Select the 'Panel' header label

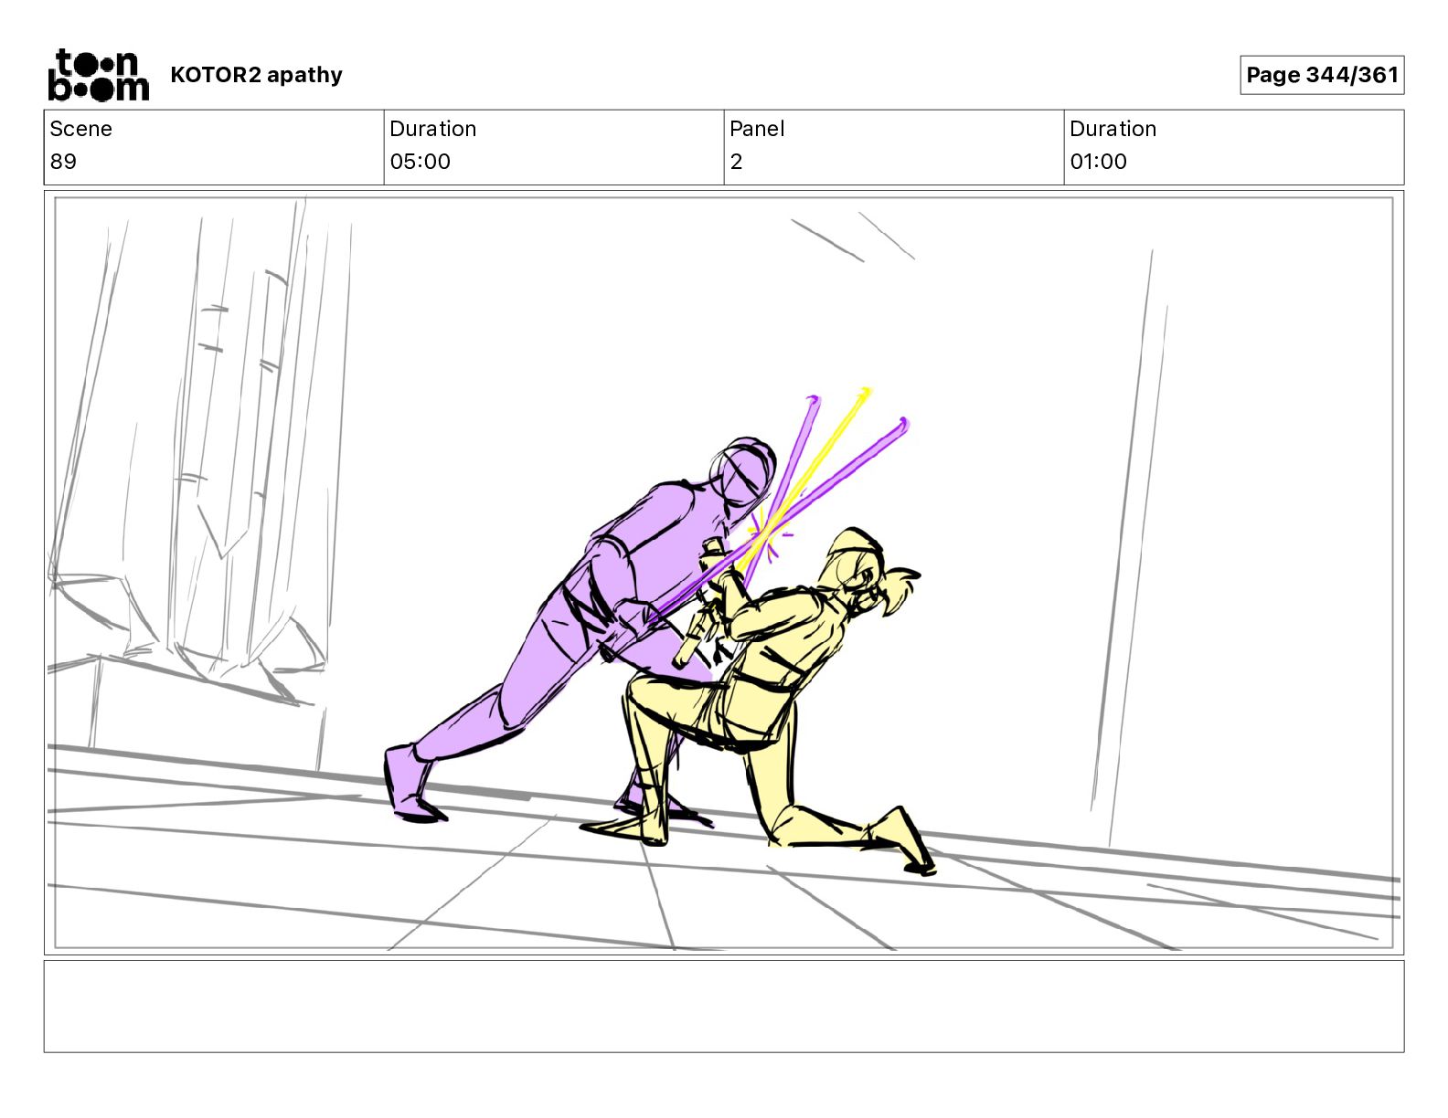757,129
